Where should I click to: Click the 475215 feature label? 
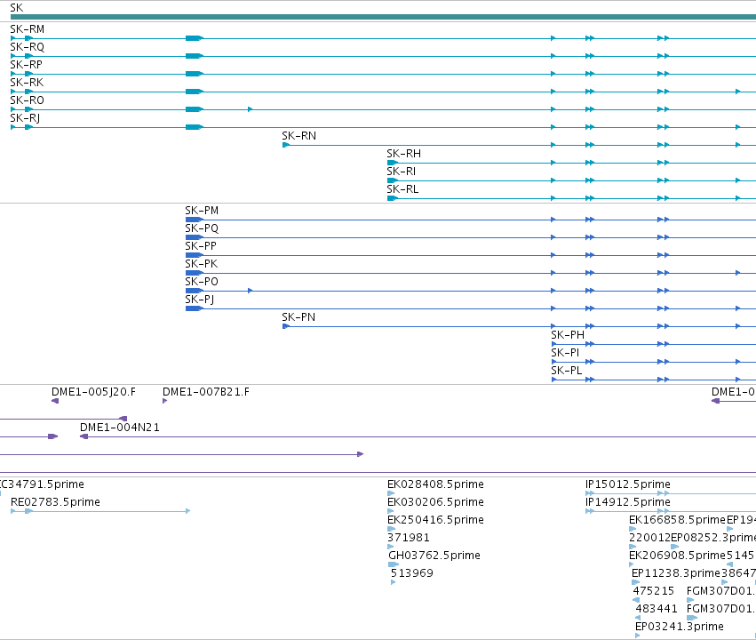pos(653,591)
